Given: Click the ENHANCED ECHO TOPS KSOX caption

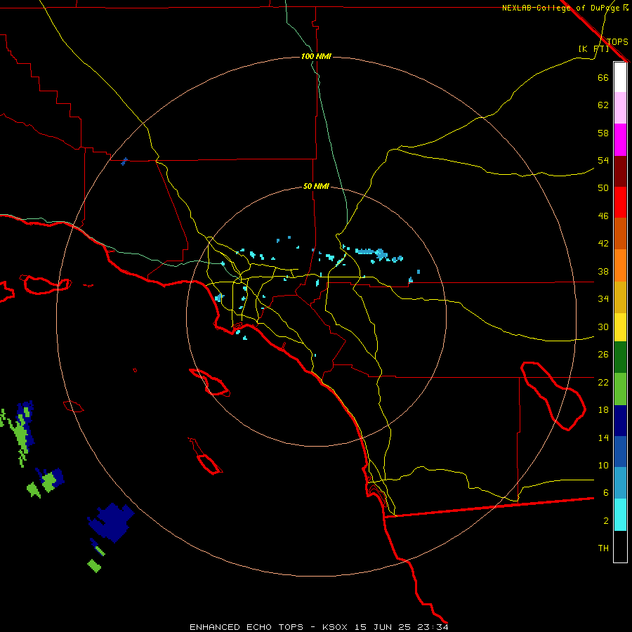Looking at the screenshot, I should (319, 627).
